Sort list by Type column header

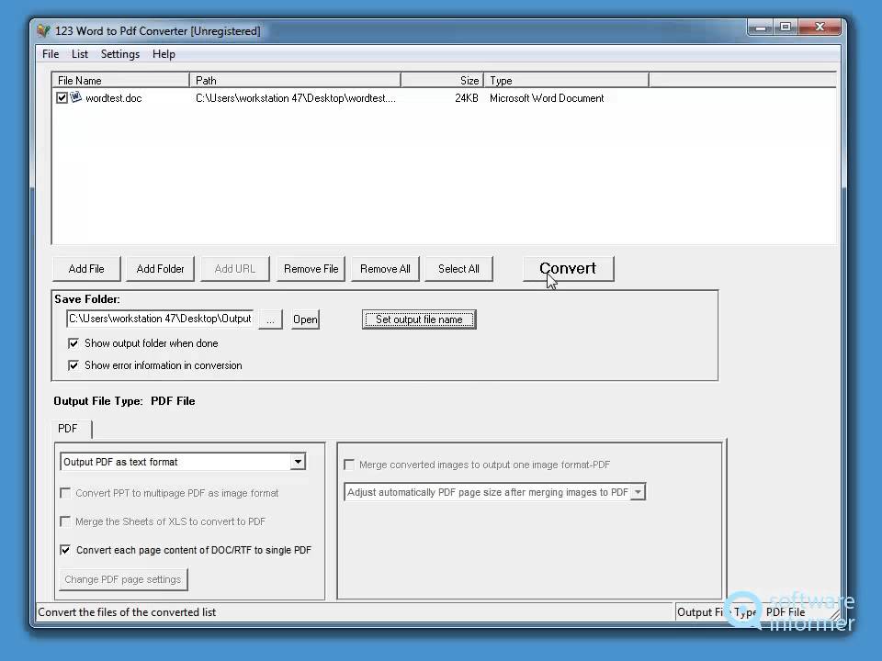[567, 81]
